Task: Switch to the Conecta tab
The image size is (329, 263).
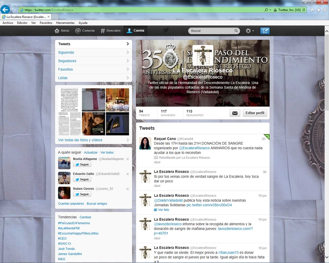Action: [85, 31]
